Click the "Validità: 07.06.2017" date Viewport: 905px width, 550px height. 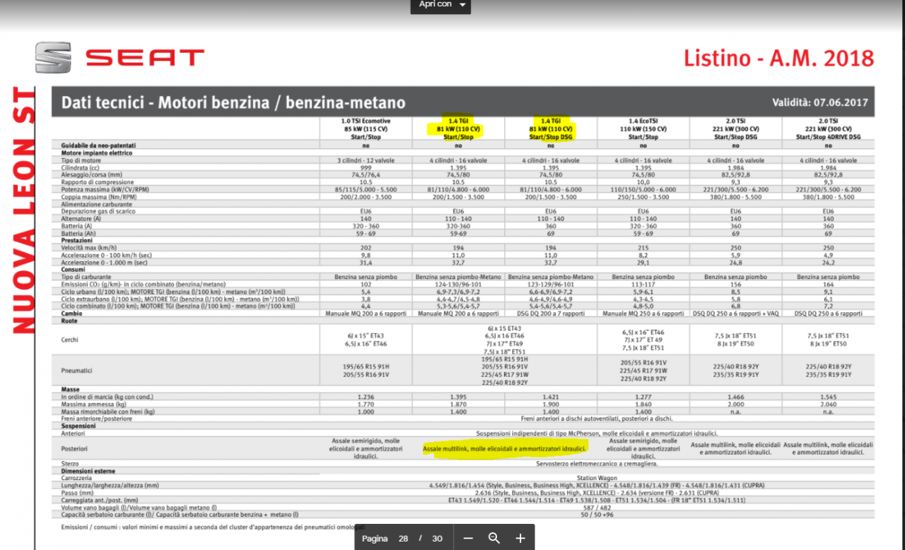(x=819, y=102)
